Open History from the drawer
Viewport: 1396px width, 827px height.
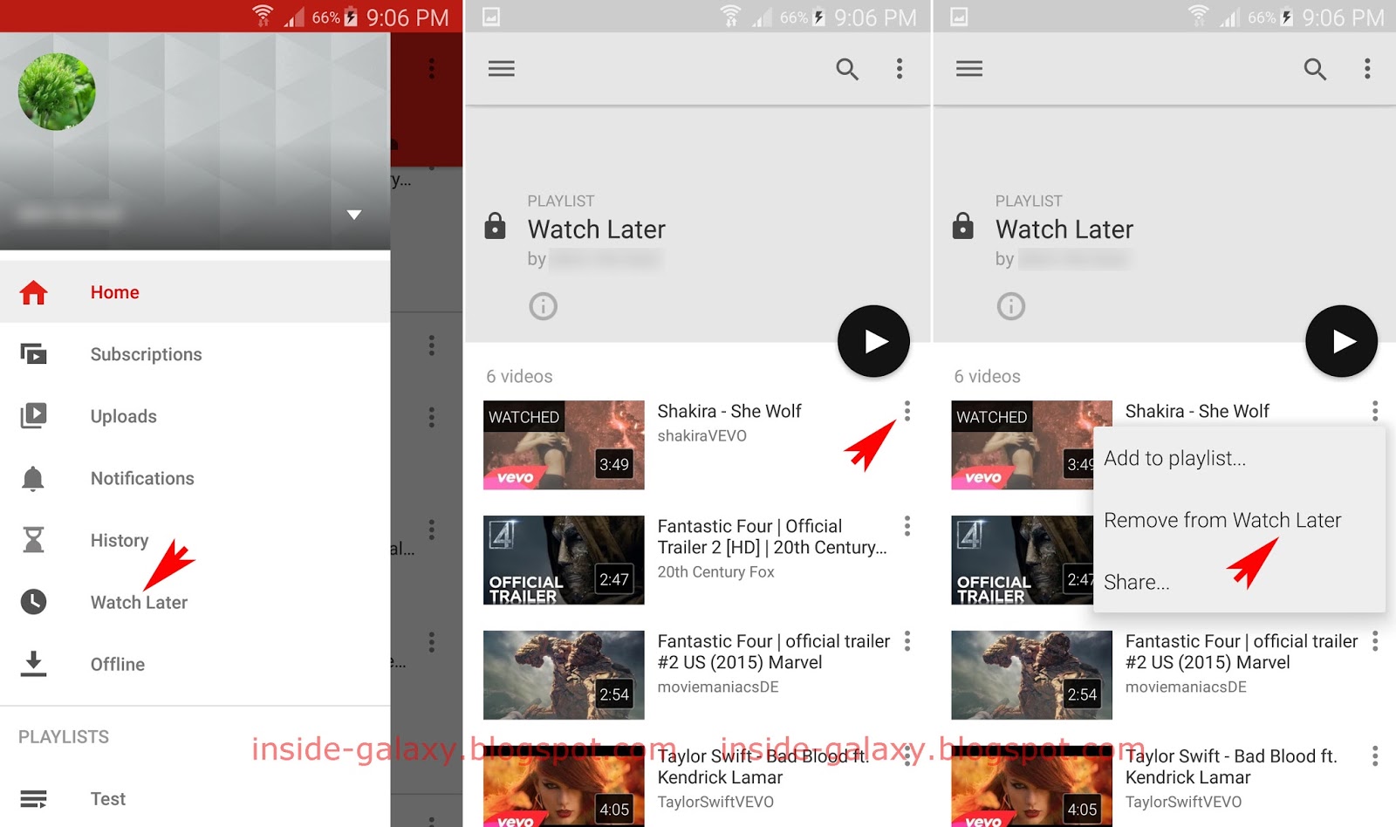click(120, 540)
